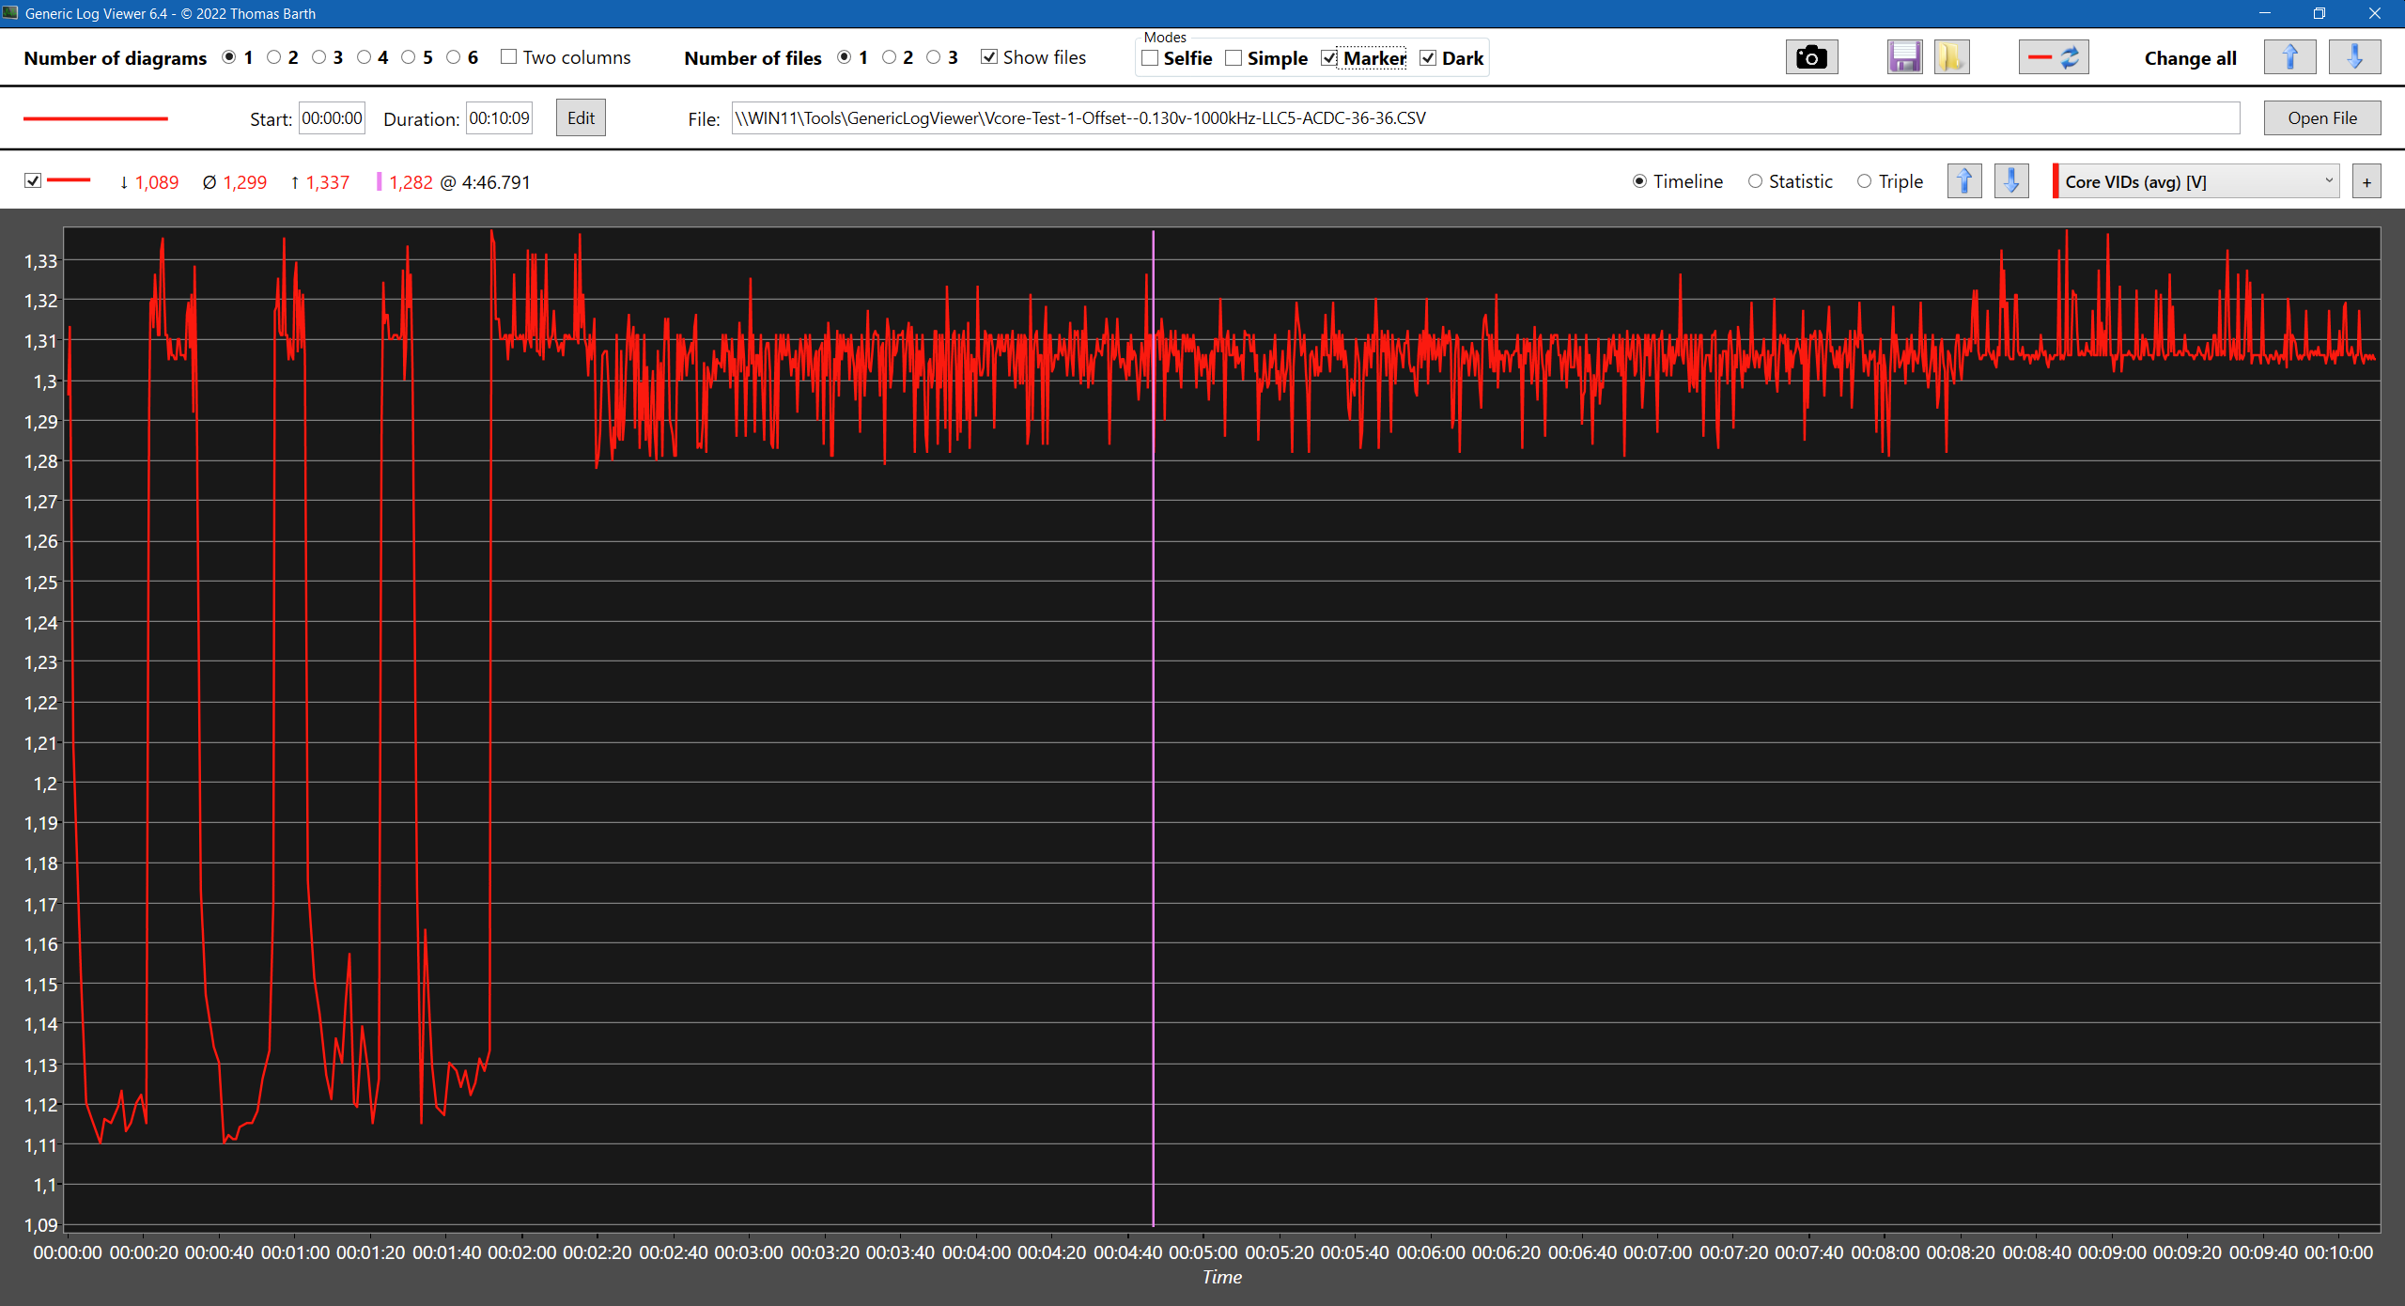The image size is (2405, 1306).
Task: Click the red line color swatch
Action: pyautogui.click(x=96, y=118)
